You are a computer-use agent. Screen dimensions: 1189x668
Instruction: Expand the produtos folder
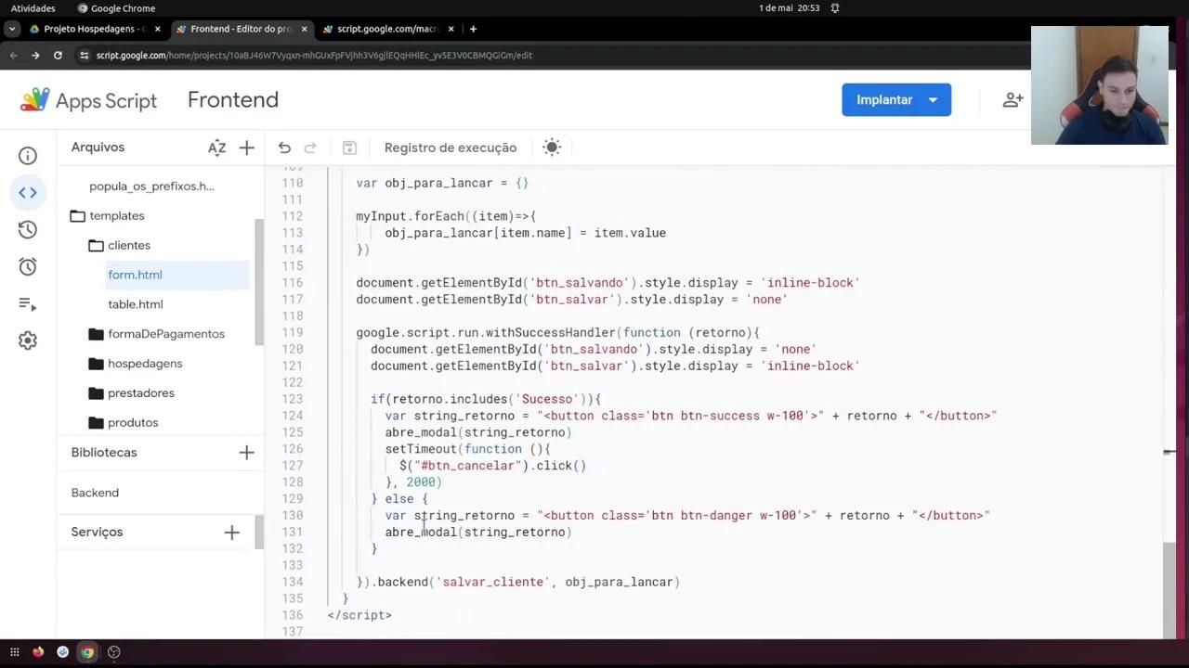[96, 423]
